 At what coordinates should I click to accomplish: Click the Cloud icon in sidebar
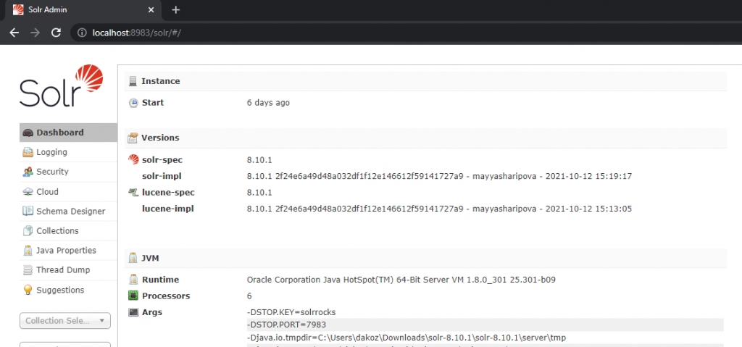click(x=28, y=192)
